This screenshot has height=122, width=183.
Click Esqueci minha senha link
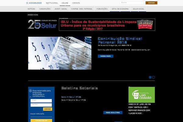37,114
